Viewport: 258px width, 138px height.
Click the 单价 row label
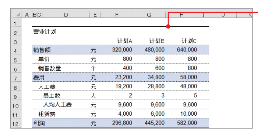click(x=44, y=59)
